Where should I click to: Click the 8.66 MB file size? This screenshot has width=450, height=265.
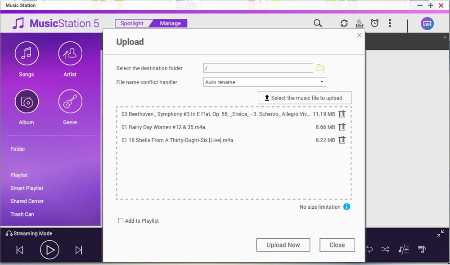325,127
